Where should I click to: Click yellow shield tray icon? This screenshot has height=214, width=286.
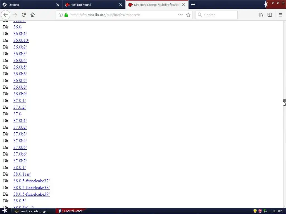pos(255,211)
